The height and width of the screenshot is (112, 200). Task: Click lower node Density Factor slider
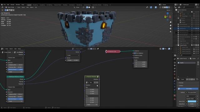pyautogui.click(x=15, y=99)
